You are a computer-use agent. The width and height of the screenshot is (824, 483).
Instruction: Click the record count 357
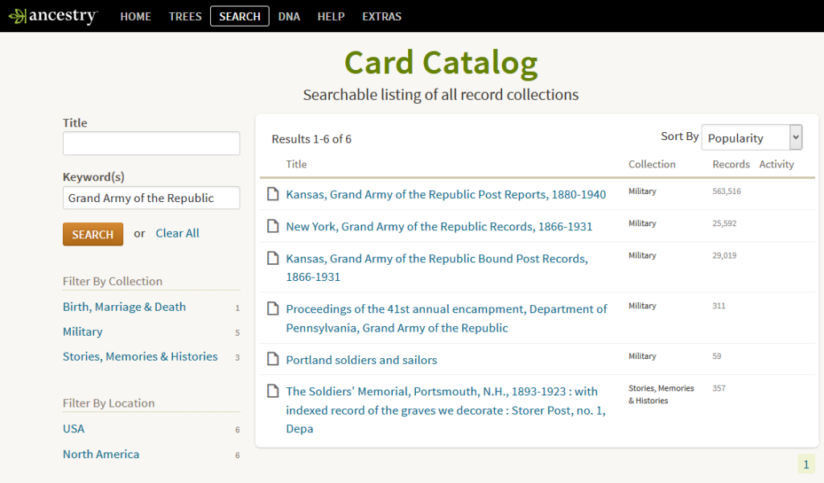(x=719, y=388)
